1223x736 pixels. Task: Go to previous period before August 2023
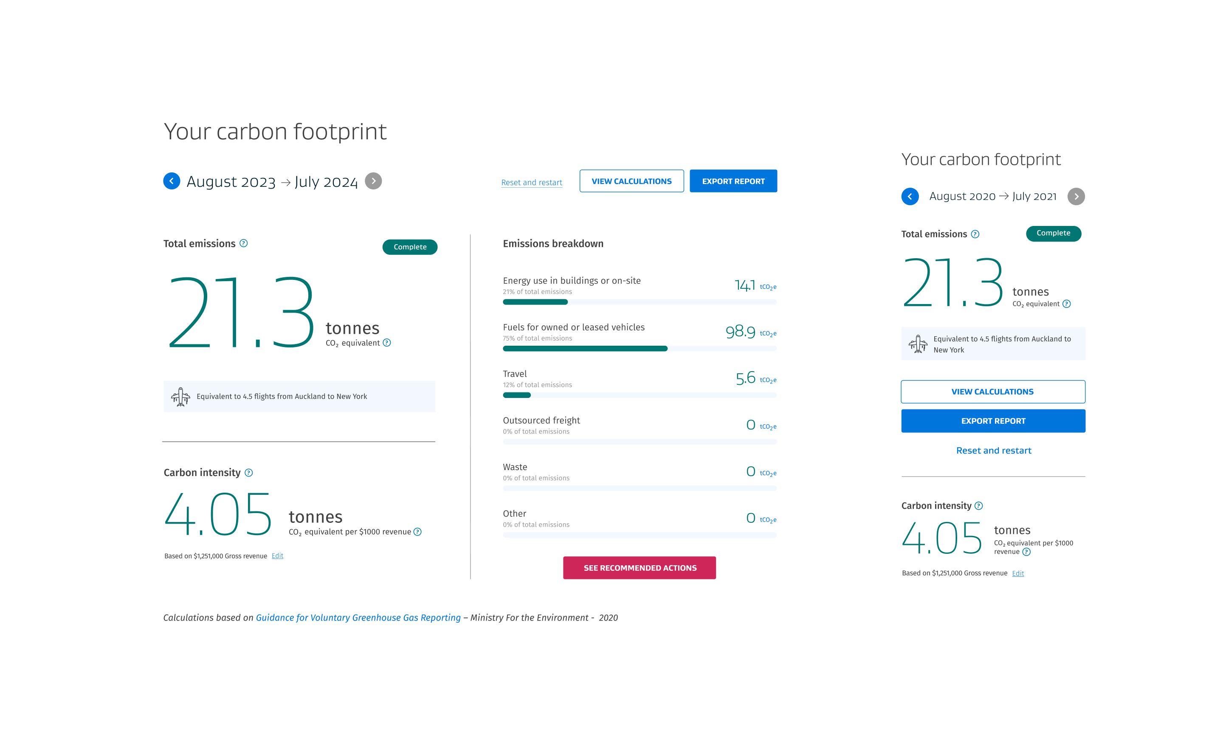[172, 181]
